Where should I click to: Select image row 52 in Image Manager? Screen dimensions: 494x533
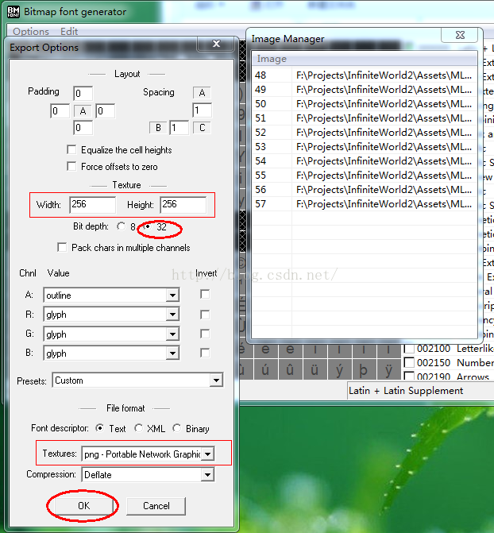[x=364, y=132]
